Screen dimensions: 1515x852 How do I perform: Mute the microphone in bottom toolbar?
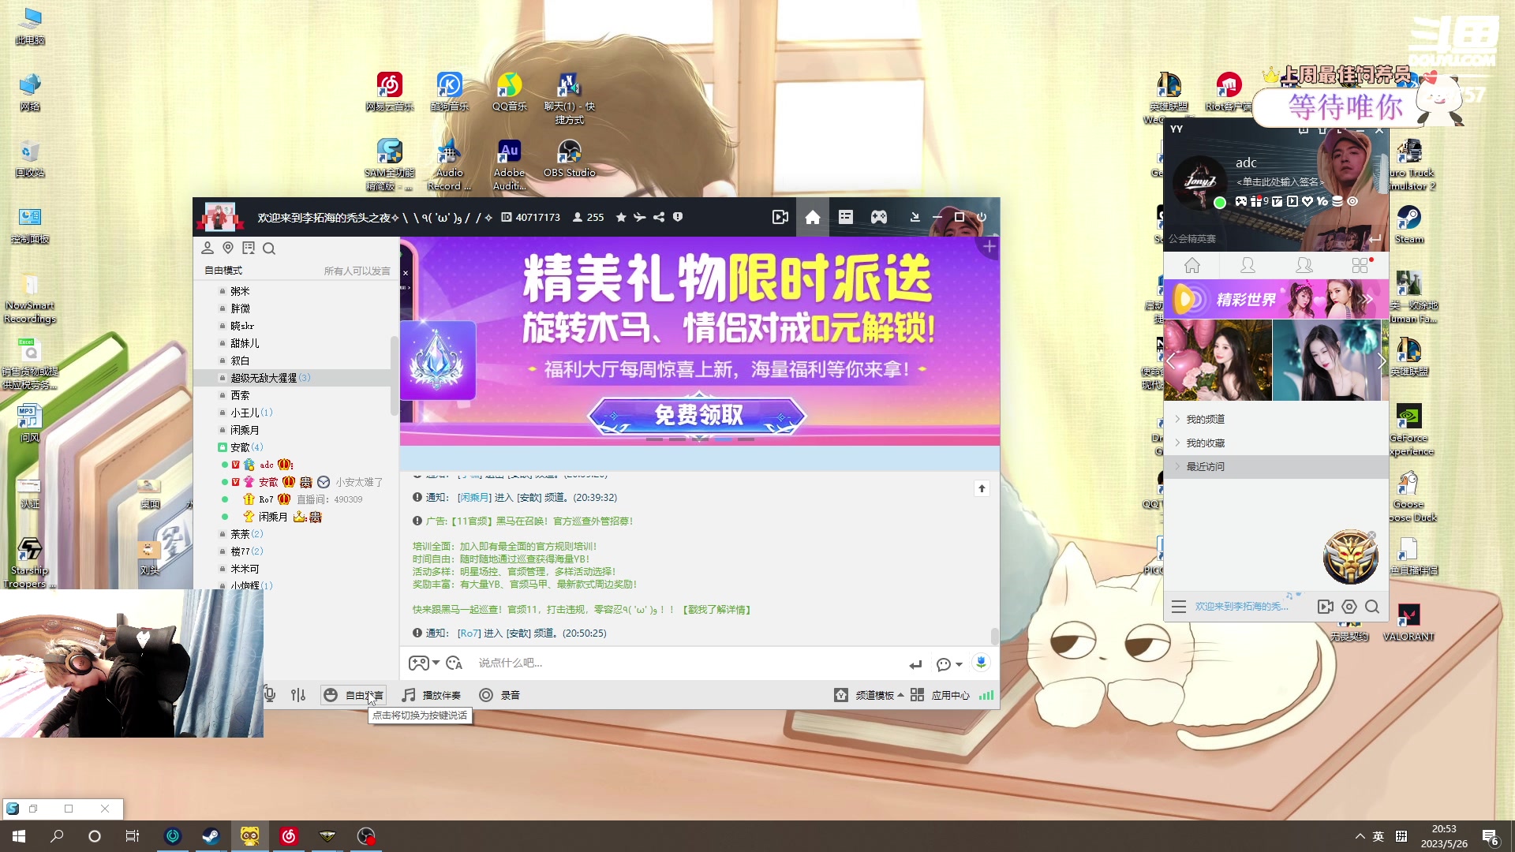coord(269,695)
